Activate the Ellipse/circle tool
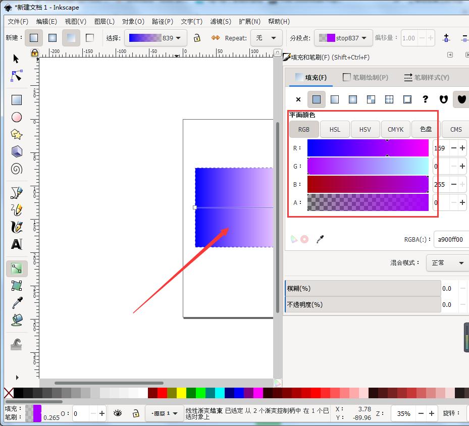This screenshot has height=426, width=469. click(16, 117)
